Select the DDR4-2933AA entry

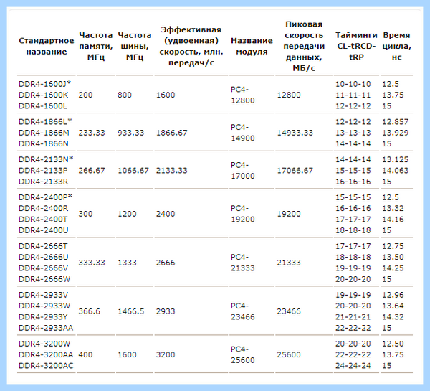(x=46, y=328)
